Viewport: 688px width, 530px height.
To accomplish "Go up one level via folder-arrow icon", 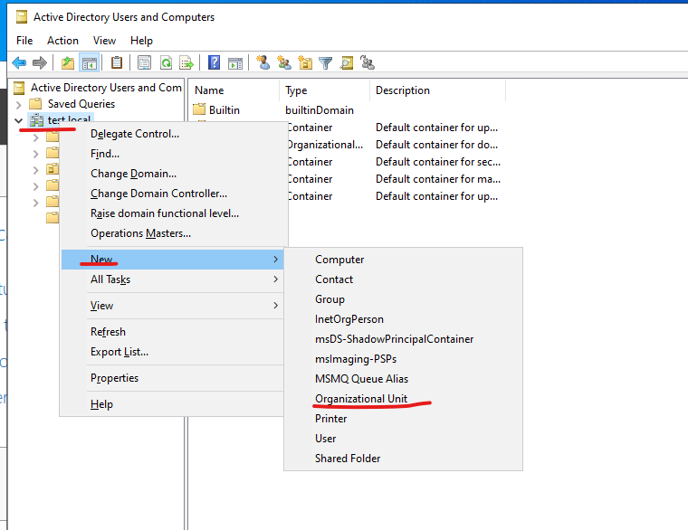I will (x=68, y=63).
